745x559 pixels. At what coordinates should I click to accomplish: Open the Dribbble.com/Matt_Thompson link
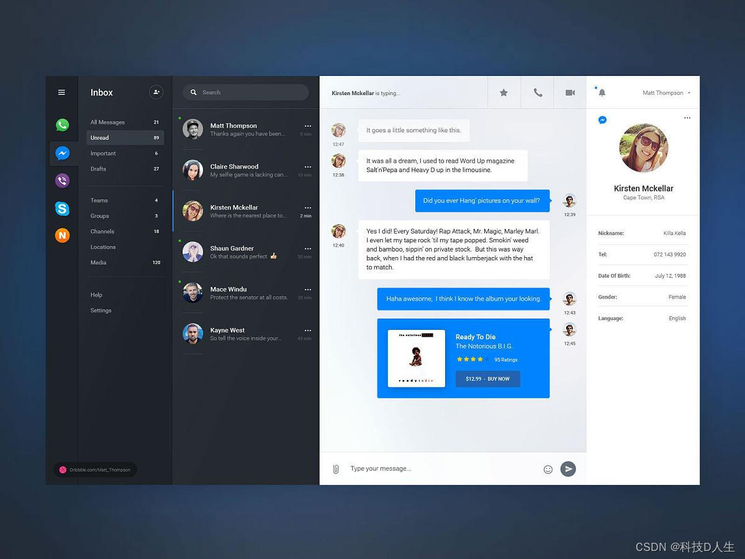[x=95, y=470]
